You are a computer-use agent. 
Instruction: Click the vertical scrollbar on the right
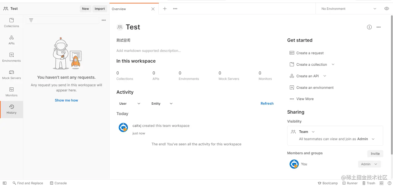coord(392,85)
